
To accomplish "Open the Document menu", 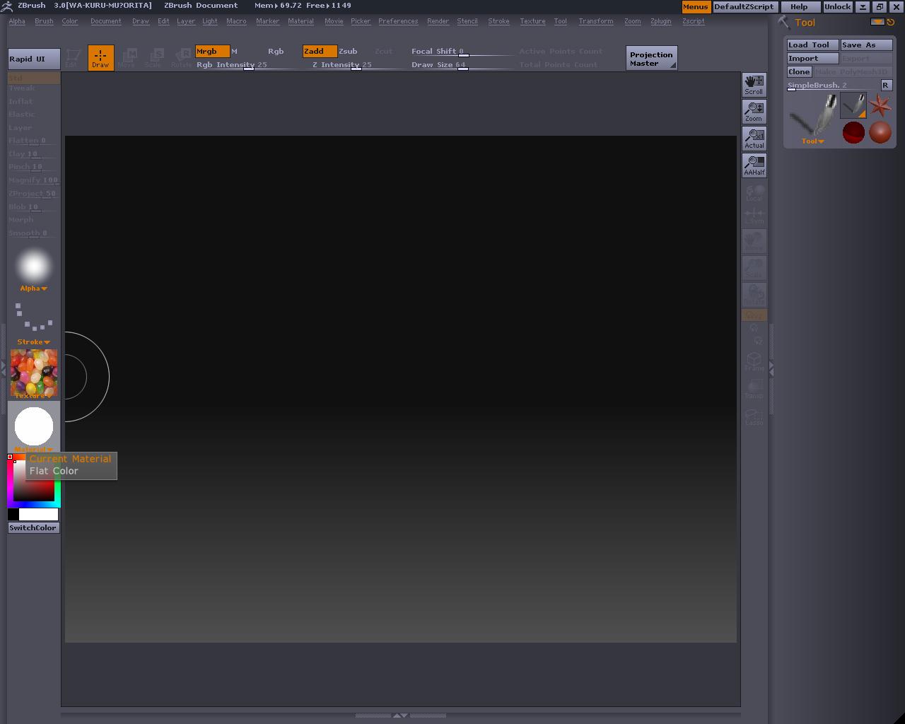I will click(106, 21).
